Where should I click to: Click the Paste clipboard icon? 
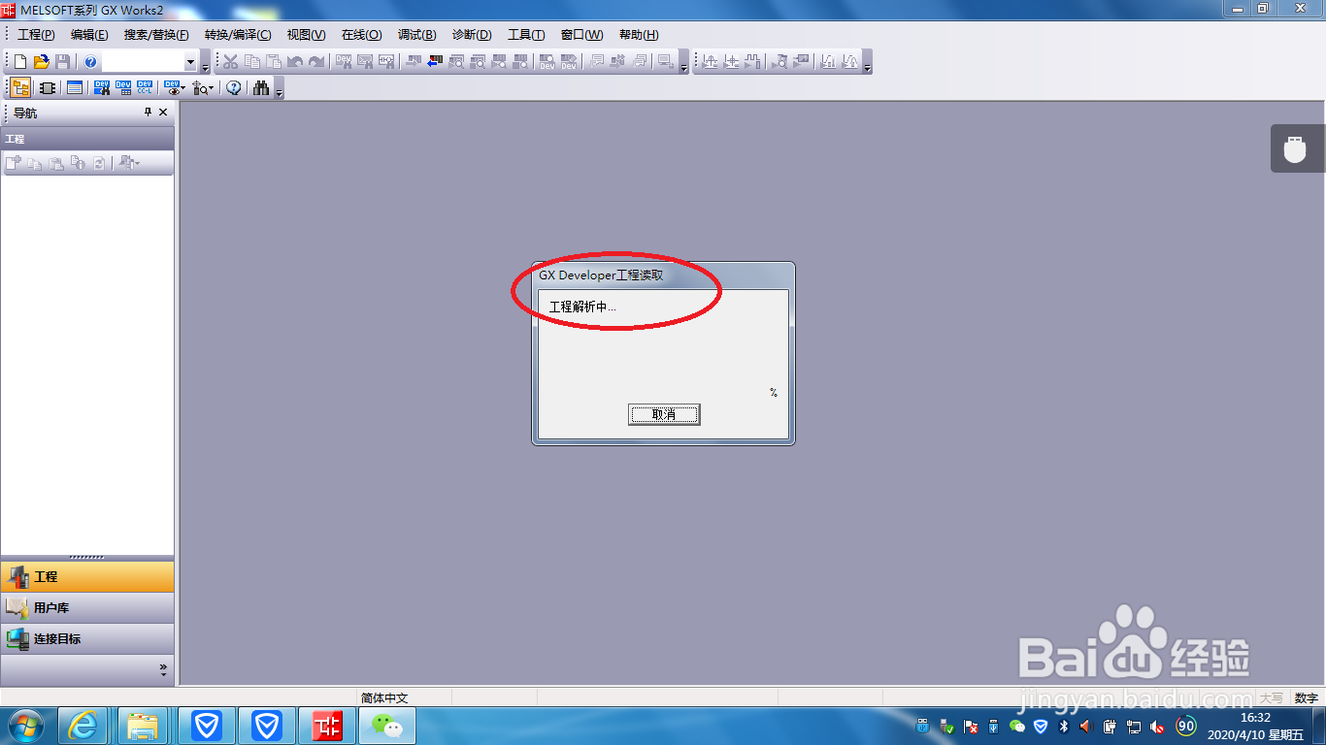click(274, 62)
